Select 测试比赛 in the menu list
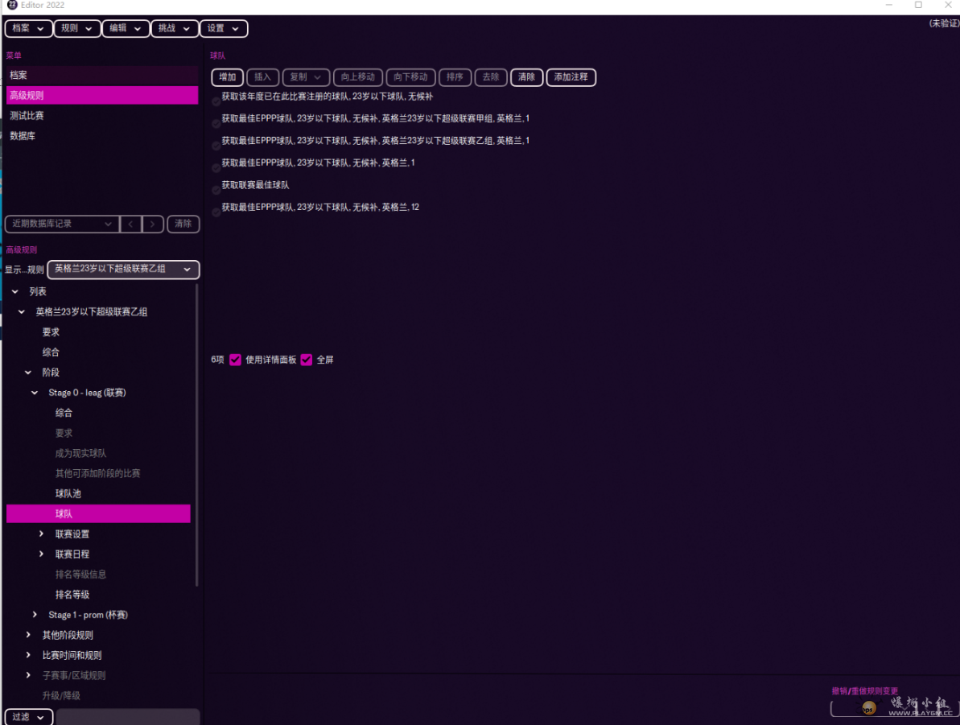 [102, 116]
